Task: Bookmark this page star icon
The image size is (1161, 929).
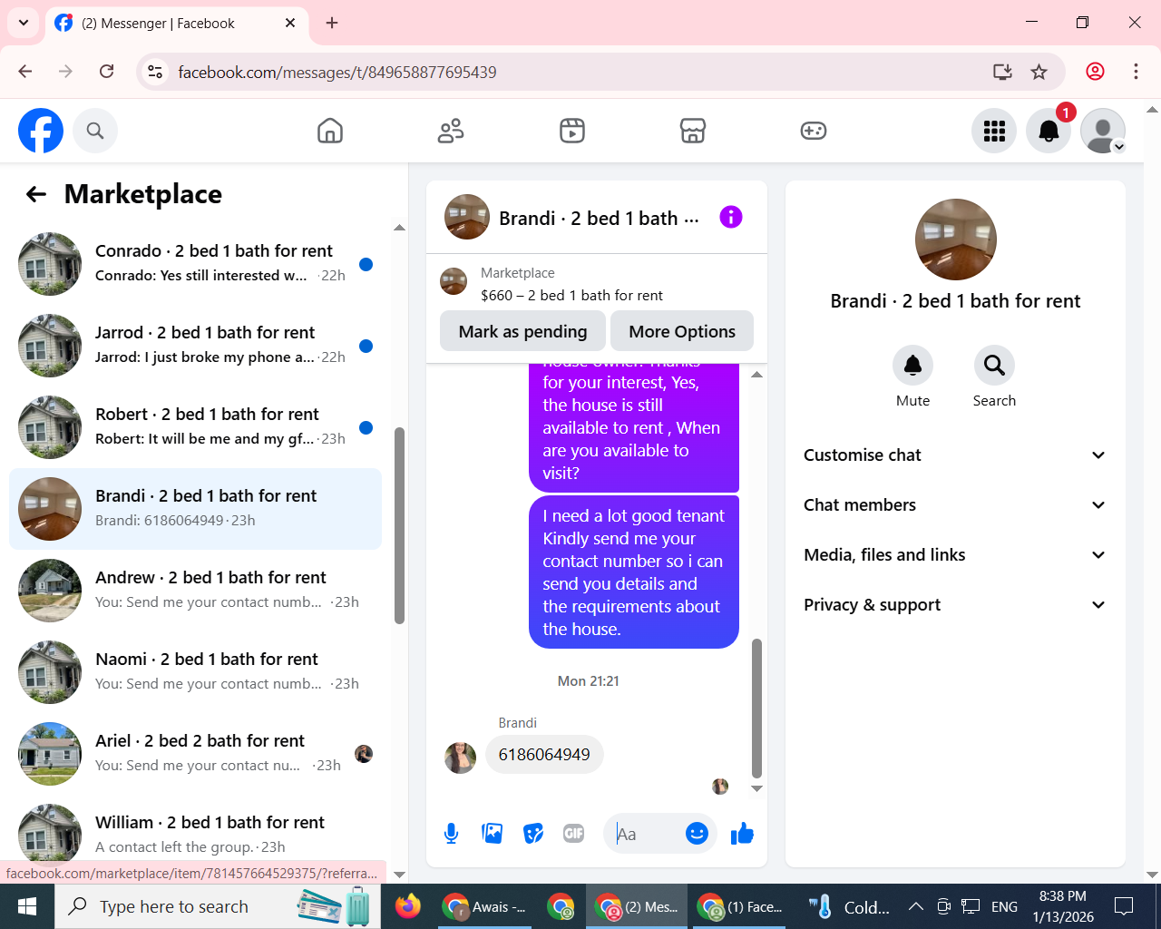Action: 1039,72
